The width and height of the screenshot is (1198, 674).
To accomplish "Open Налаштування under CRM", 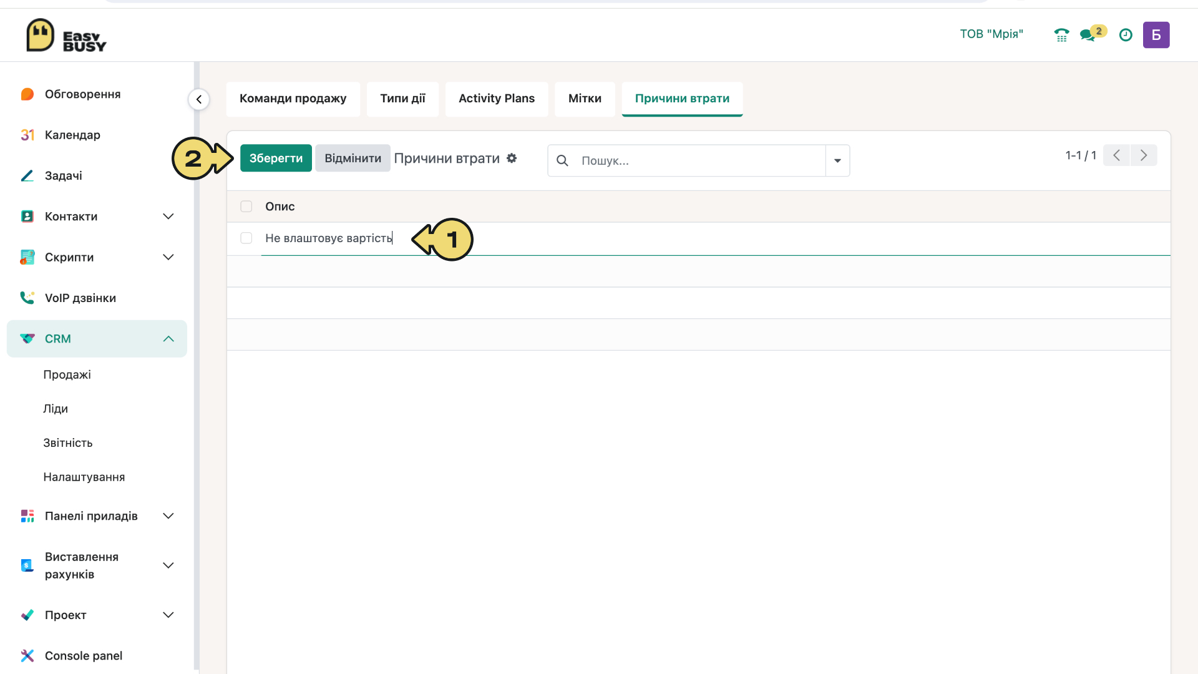I will click(84, 477).
